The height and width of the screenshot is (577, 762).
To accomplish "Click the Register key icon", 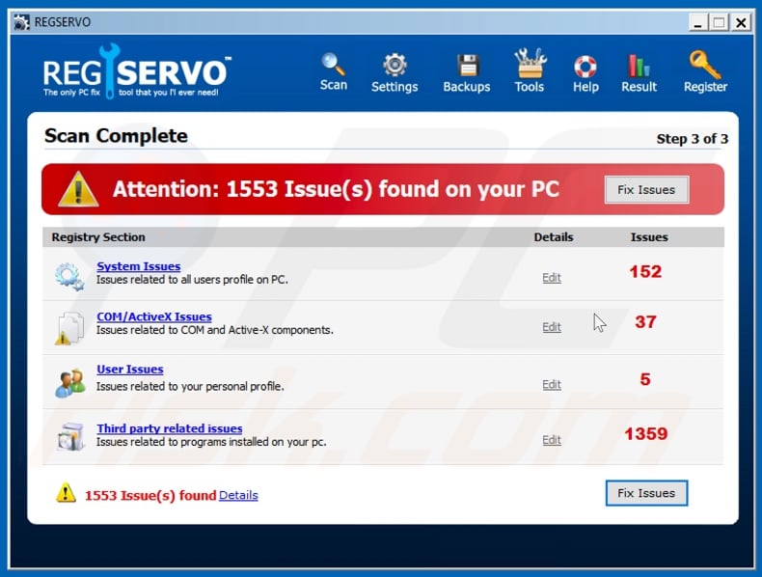I will click(x=705, y=65).
